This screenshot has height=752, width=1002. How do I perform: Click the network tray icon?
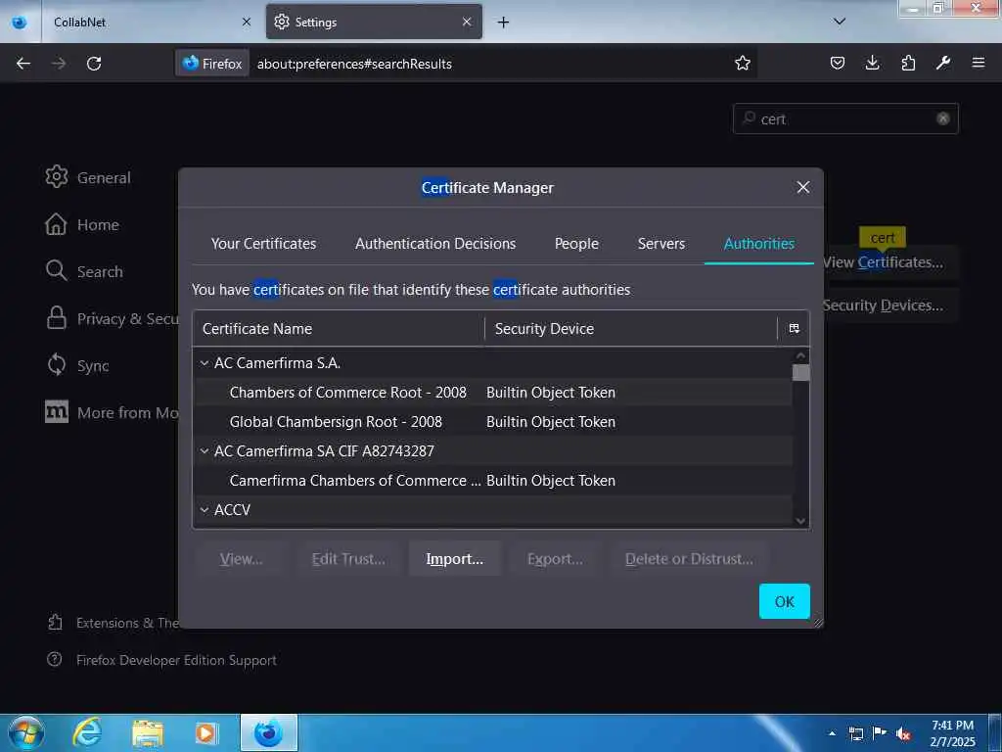(x=855, y=733)
